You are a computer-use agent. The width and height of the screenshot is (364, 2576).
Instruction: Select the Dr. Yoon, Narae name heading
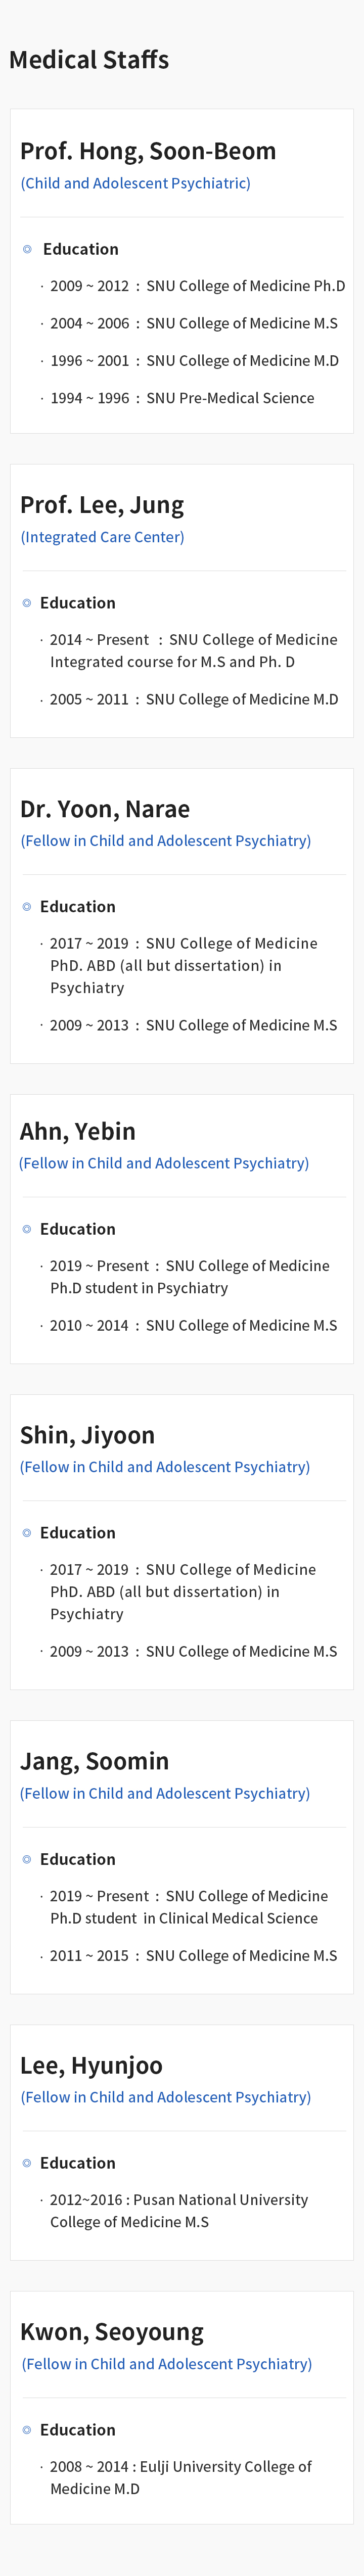point(105,809)
